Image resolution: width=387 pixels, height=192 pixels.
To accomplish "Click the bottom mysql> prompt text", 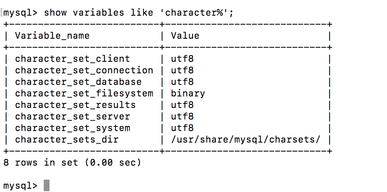I will [x=20, y=186].
